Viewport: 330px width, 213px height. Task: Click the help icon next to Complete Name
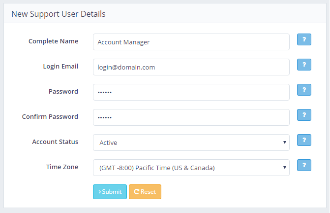click(x=304, y=39)
